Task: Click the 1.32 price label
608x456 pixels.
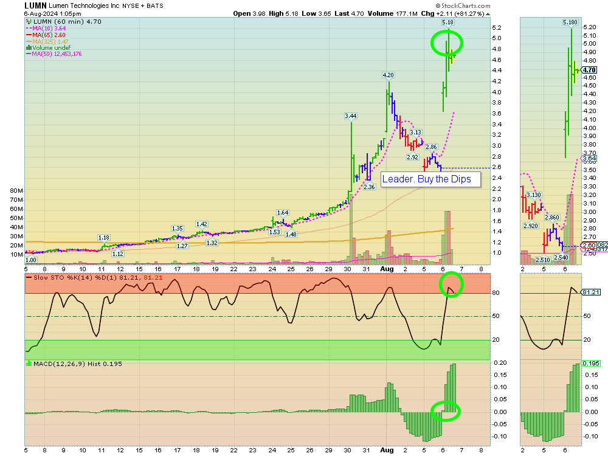Action: click(x=212, y=243)
